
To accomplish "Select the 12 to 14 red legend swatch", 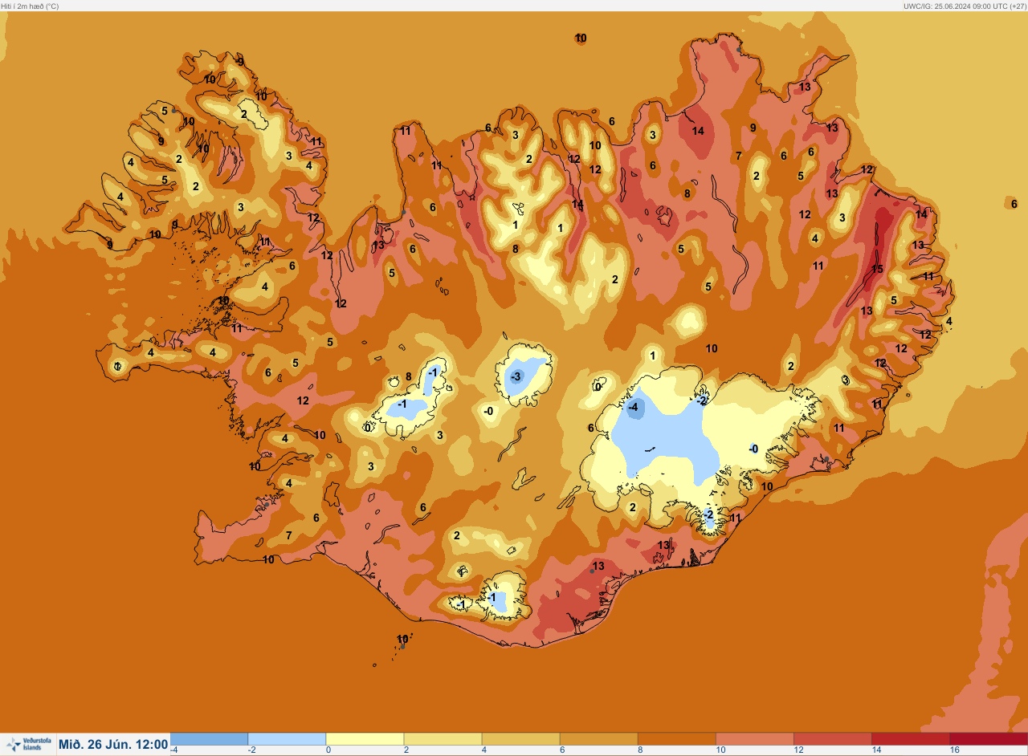I will click(x=832, y=739).
